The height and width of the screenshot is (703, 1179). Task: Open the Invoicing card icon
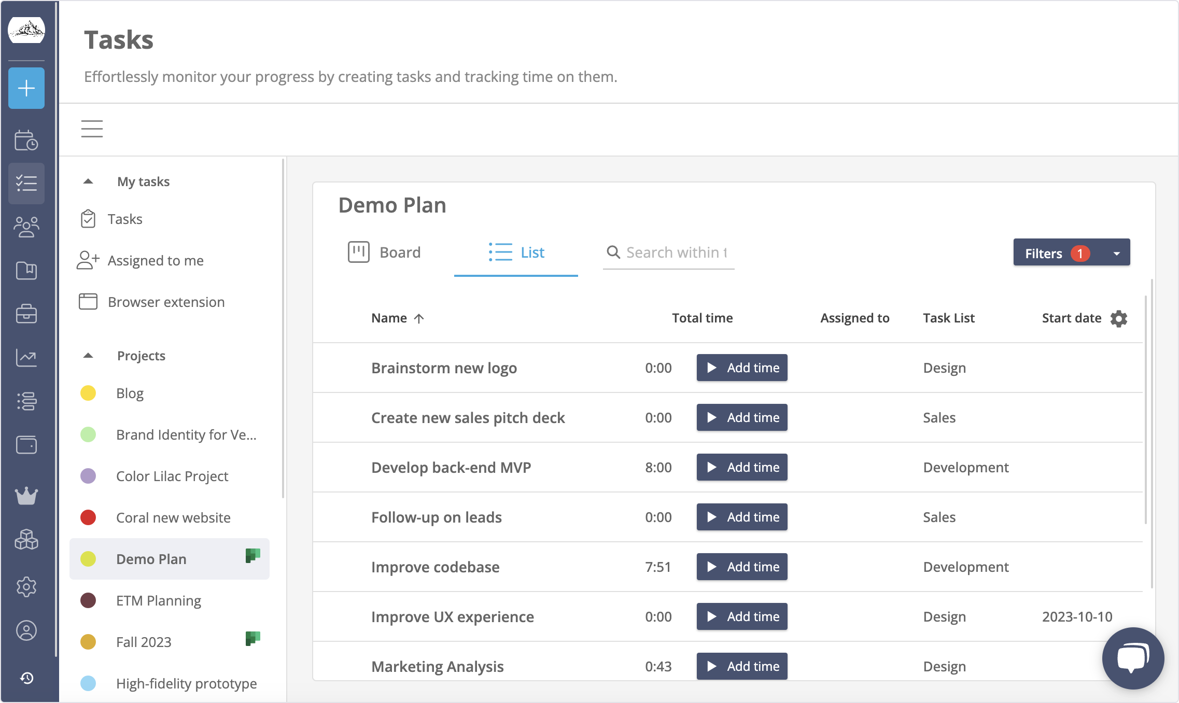26,445
